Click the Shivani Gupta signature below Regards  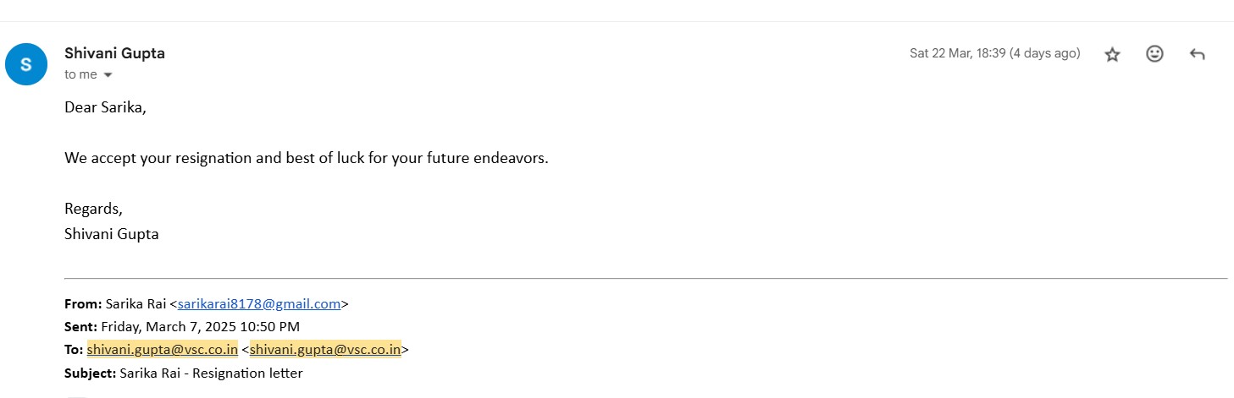coord(111,234)
